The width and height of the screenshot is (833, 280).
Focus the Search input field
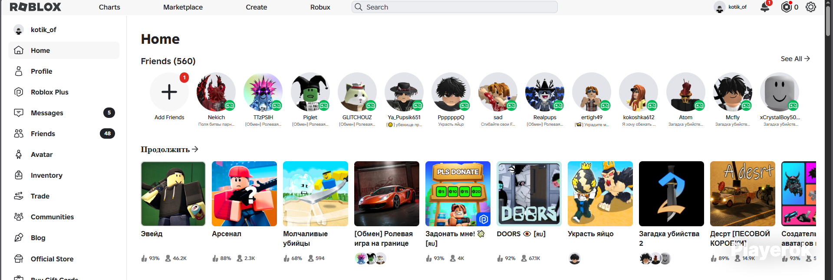tap(454, 7)
